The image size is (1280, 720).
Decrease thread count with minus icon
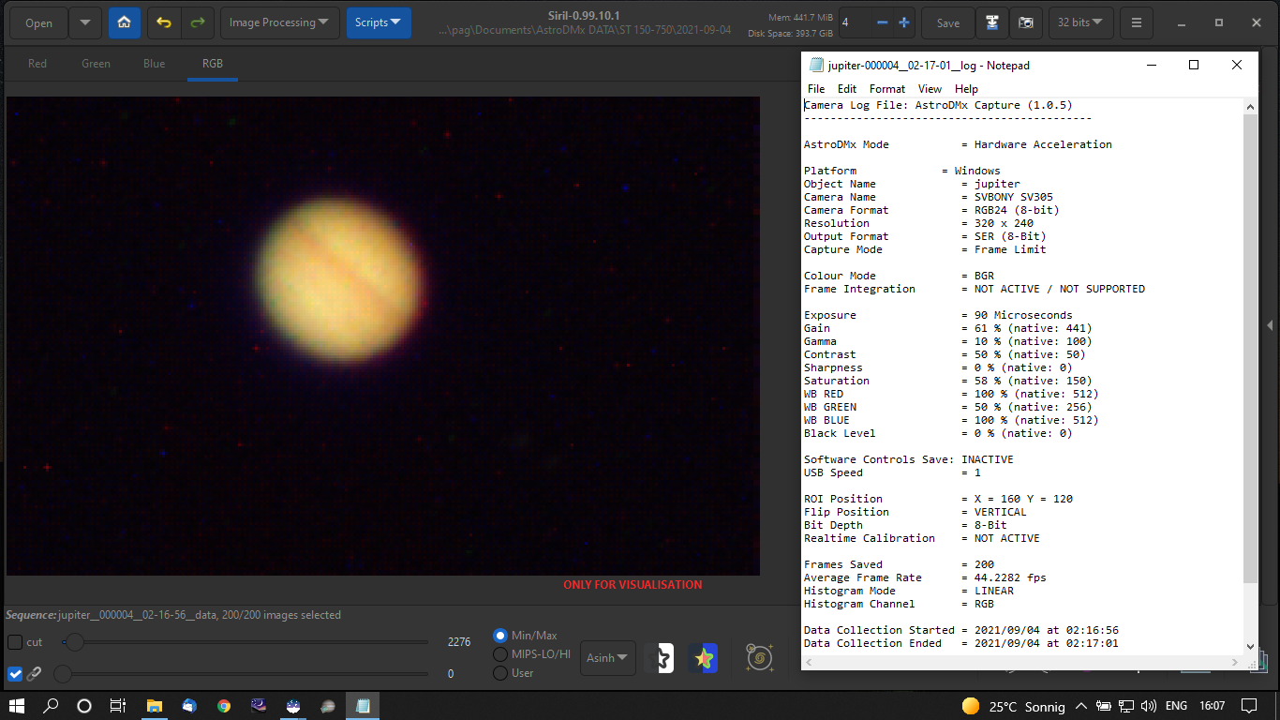[882, 22]
